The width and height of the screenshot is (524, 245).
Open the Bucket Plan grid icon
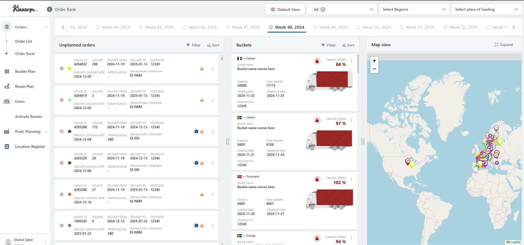[x=7, y=71]
